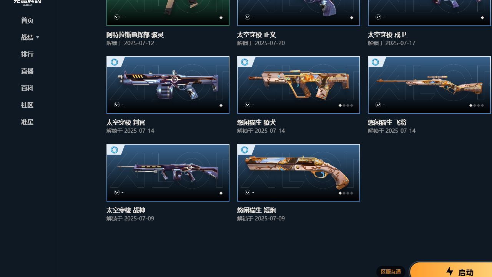The width and height of the screenshot is (492, 277).
Task: Click blue ring badge on 悠闲猫生 獠犬 card
Action: click(x=245, y=62)
